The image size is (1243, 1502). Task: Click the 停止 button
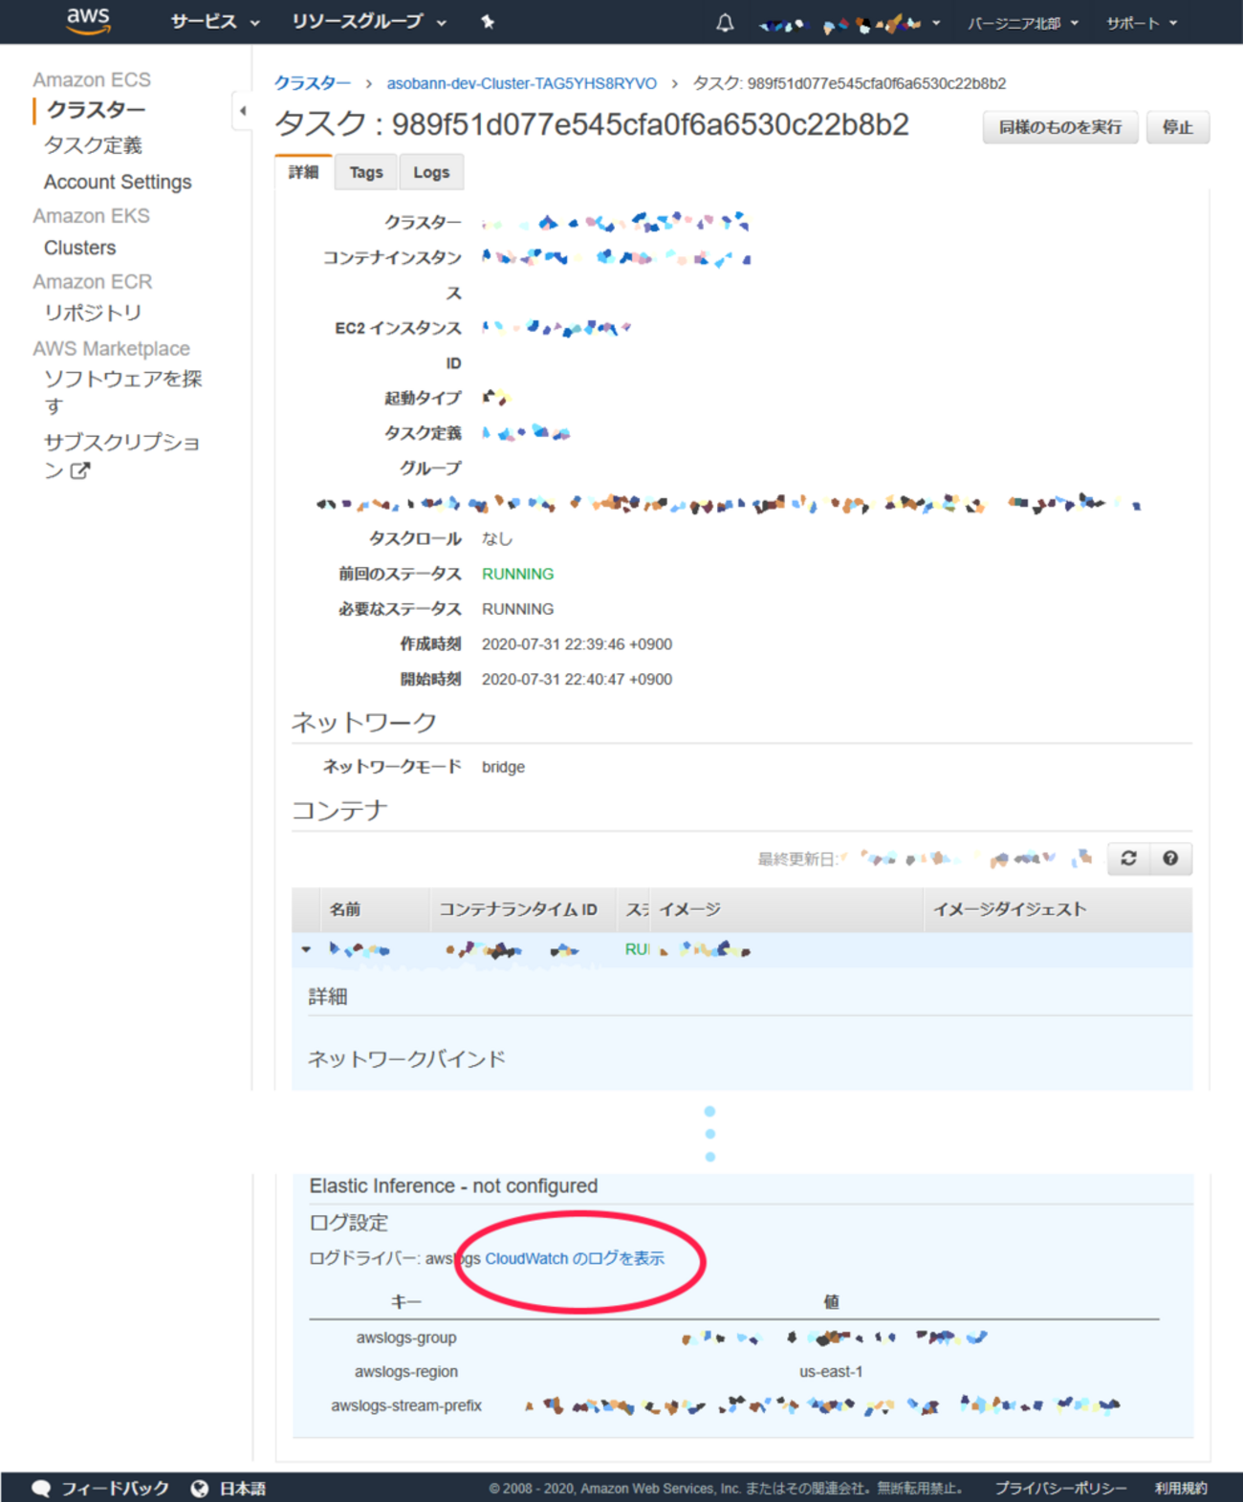point(1178,127)
